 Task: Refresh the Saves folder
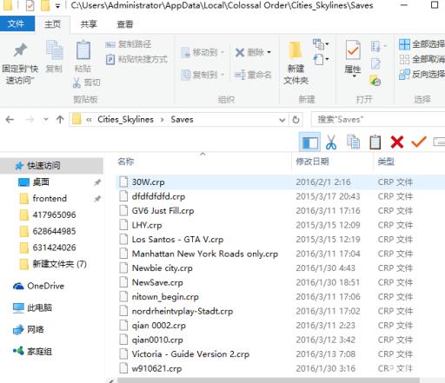coord(296,120)
